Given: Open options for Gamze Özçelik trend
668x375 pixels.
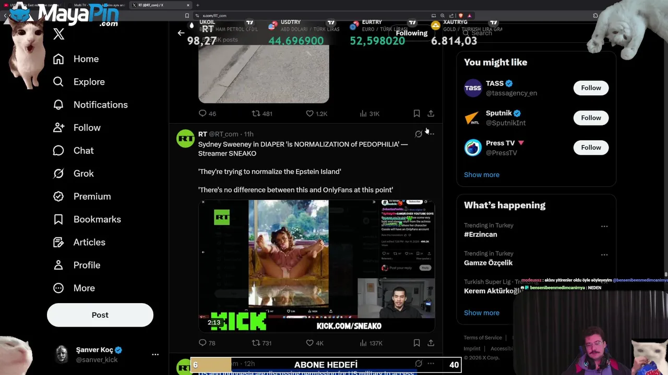Looking at the screenshot, I should coord(604,255).
